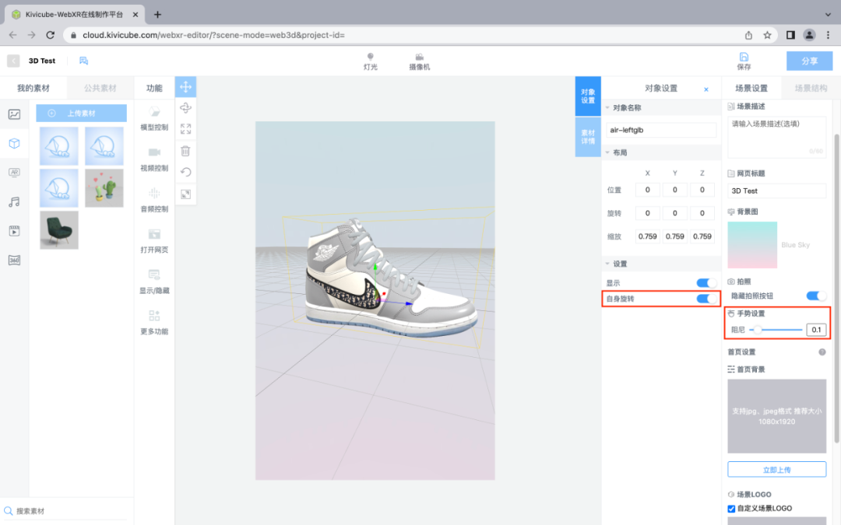
Task: Open 显示/隐藏 show/hide function
Action: point(154,282)
